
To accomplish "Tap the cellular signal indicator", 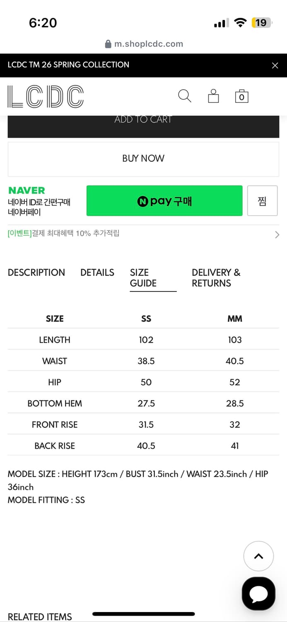I will pos(221,23).
